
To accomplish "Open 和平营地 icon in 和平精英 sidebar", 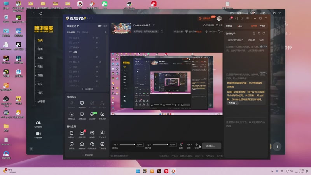I will (x=38, y=124).
